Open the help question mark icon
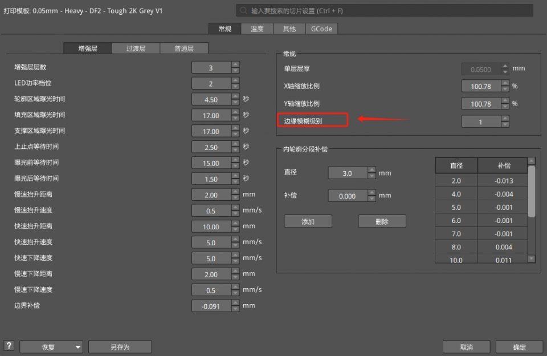The width and height of the screenshot is (547, 356). pyautogui.click(x=9, y=346)
